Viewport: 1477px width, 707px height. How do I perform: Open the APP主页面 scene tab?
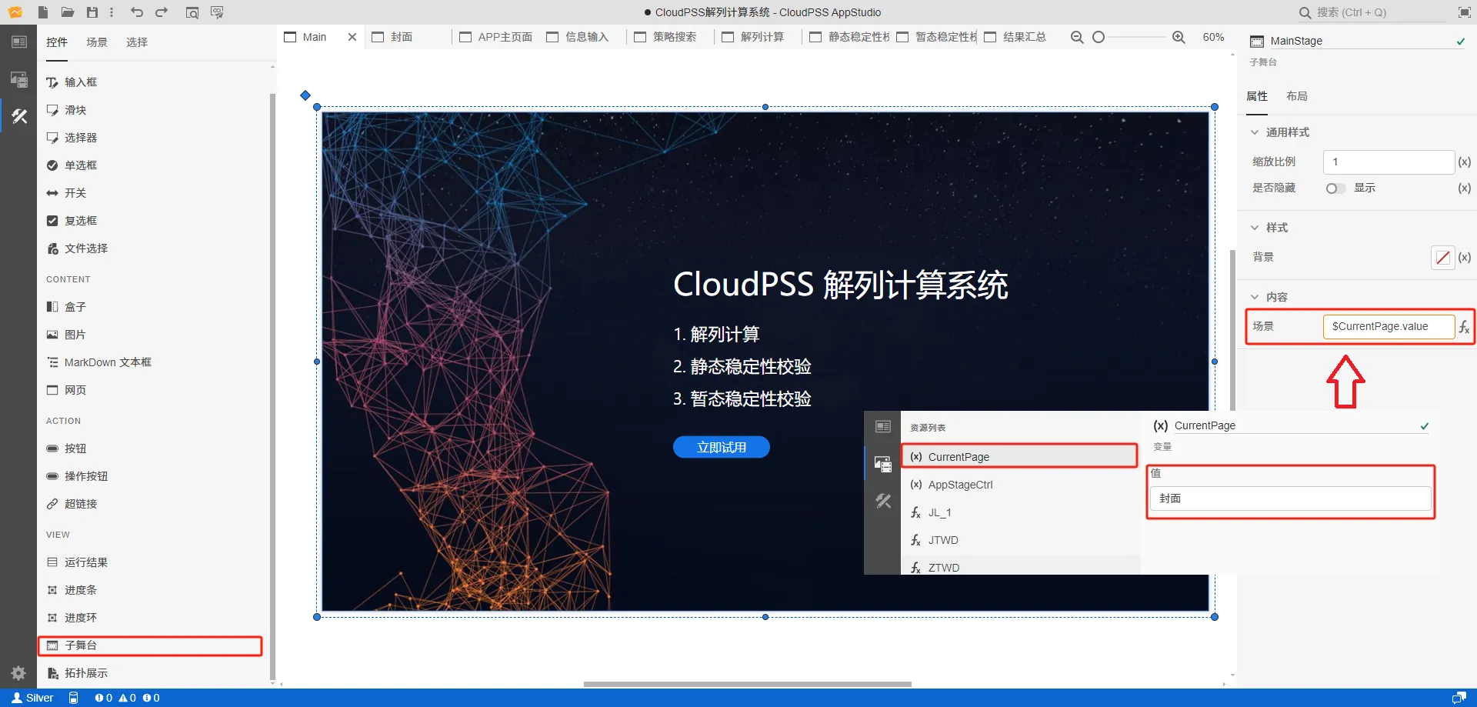point(496,37)
